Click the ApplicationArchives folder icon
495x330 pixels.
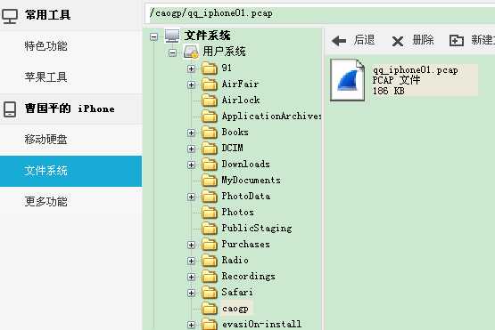(x=210, y=117)
